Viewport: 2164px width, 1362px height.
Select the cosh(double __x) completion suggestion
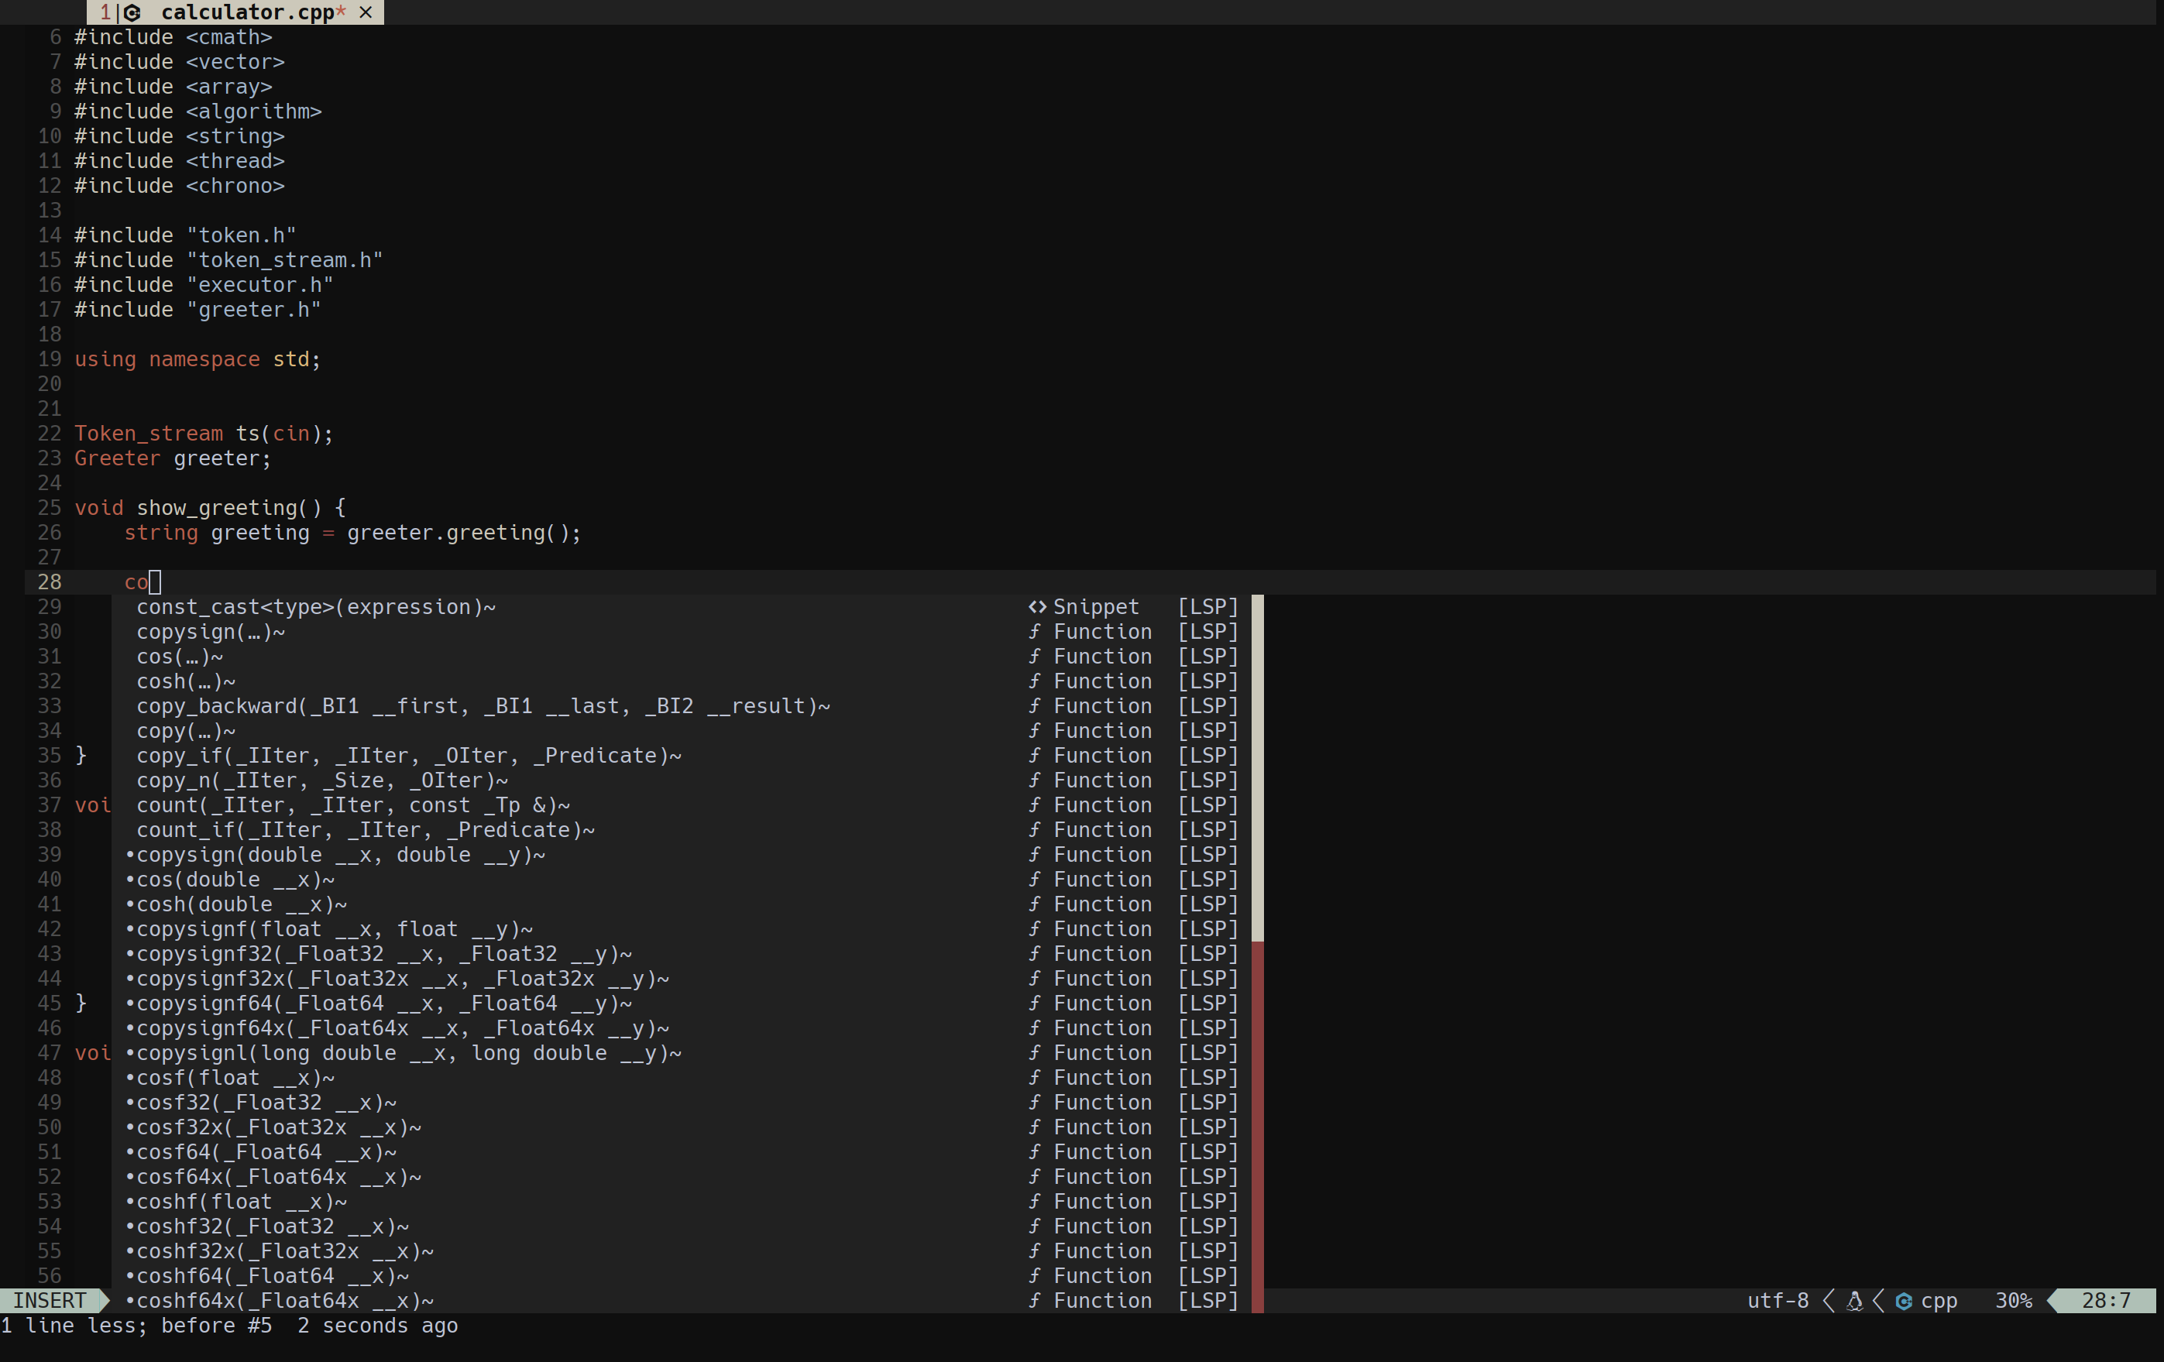point(239,904)
